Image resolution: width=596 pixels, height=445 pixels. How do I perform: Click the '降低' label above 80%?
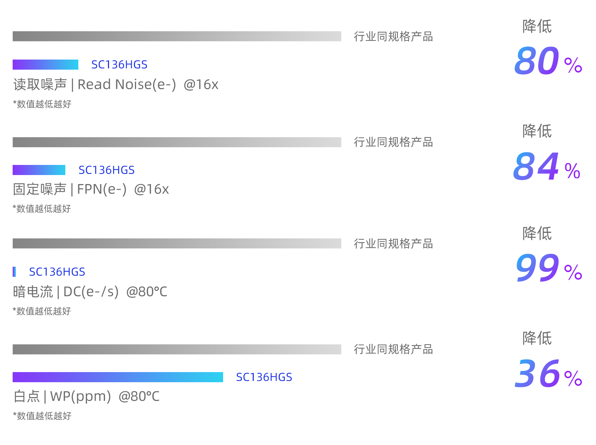click(x=537, y=26)
